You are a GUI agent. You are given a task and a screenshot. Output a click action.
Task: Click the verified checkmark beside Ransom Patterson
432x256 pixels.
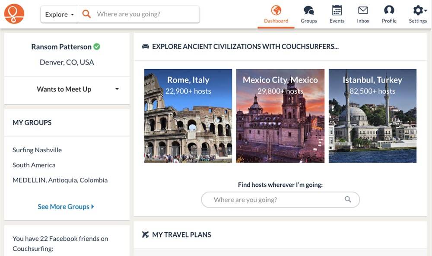(97, 47)
